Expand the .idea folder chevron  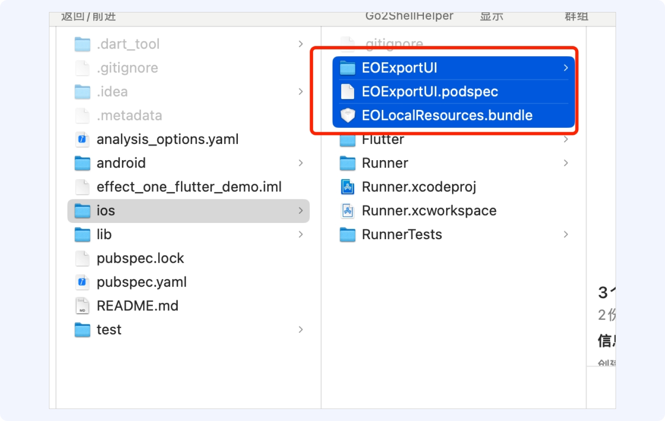click(301, 91)
